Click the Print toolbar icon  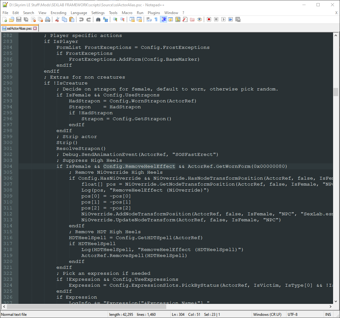[48, 19]
